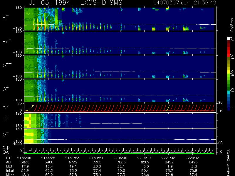Click UT value "2136:49"
This screenshot has width=235, height=176.
click(24, 158)
